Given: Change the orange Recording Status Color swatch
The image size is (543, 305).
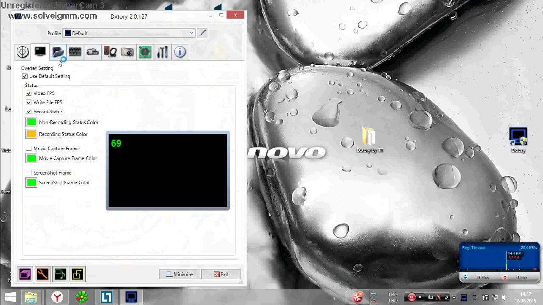Looking at the screenshot, I should [31, 134].
